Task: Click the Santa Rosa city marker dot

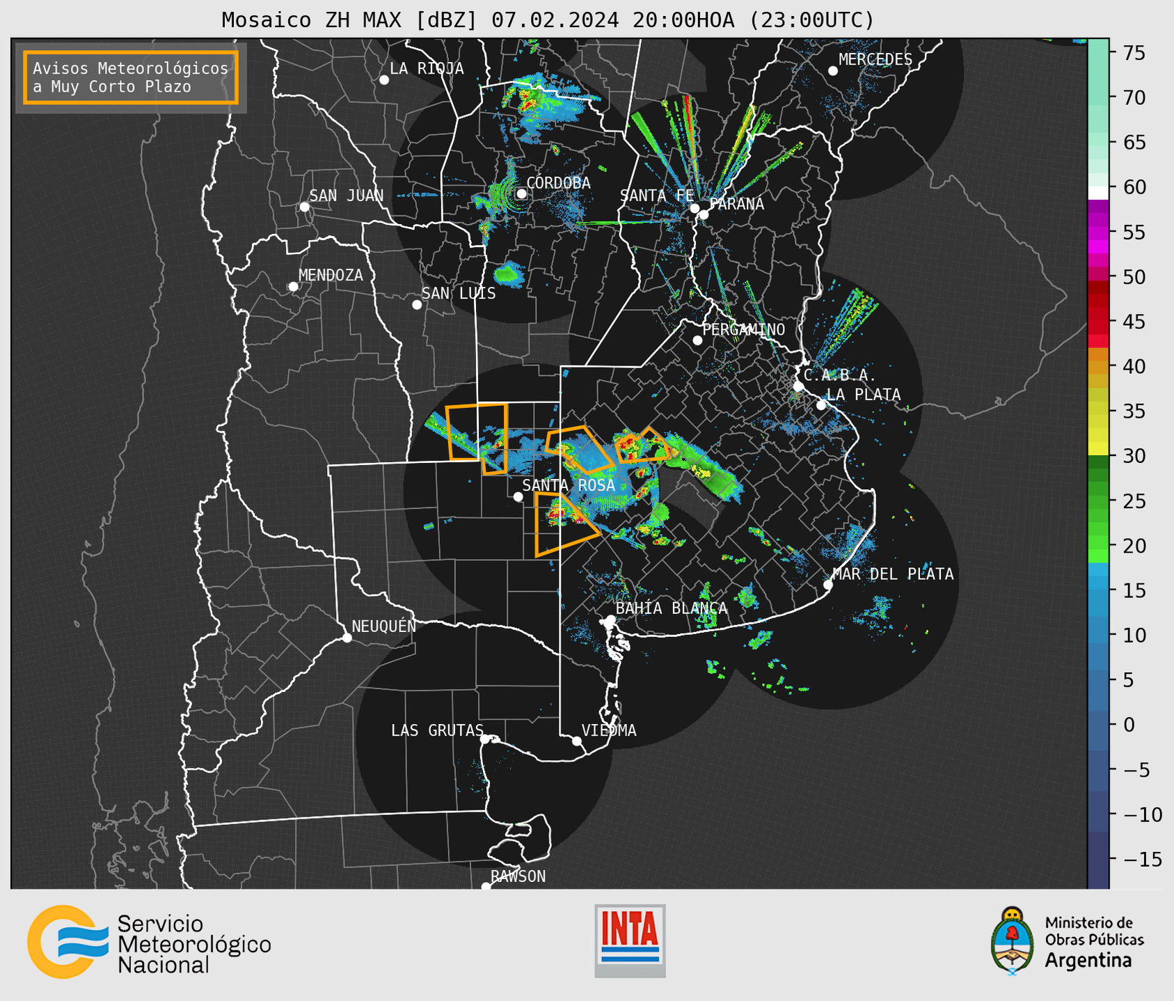Action: pos(518,496)
